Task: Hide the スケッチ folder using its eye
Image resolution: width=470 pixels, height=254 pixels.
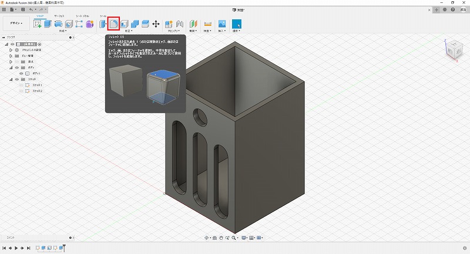Action: point(16,79)
